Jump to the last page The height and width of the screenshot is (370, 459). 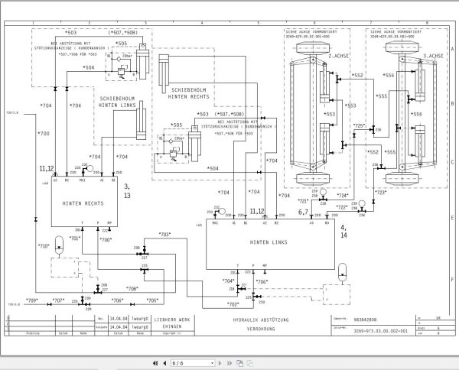pyautogui.click(x=229, y=363)
